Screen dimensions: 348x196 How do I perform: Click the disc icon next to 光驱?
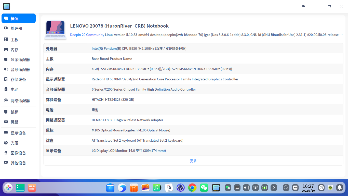click(x=6, y=143)
